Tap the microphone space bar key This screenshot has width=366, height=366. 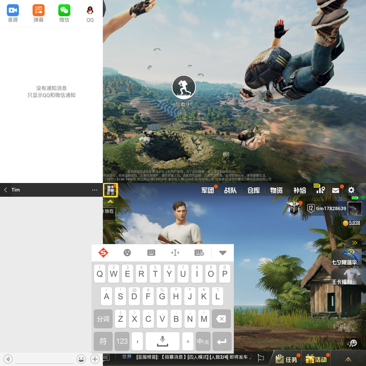coord(162,341)
